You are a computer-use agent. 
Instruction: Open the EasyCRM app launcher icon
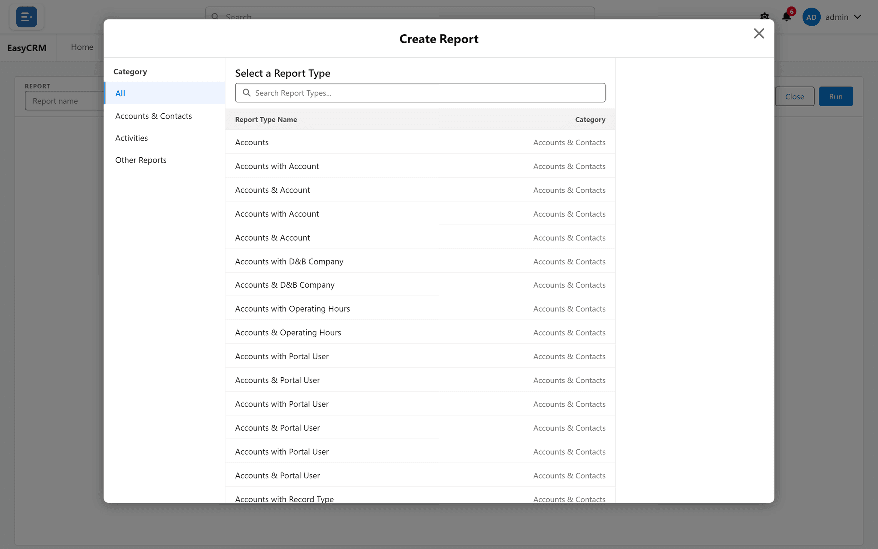tap(27, 17)
